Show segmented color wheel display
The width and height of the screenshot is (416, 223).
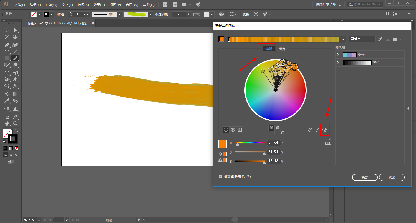pyautogui.click(x=233, y=129)
